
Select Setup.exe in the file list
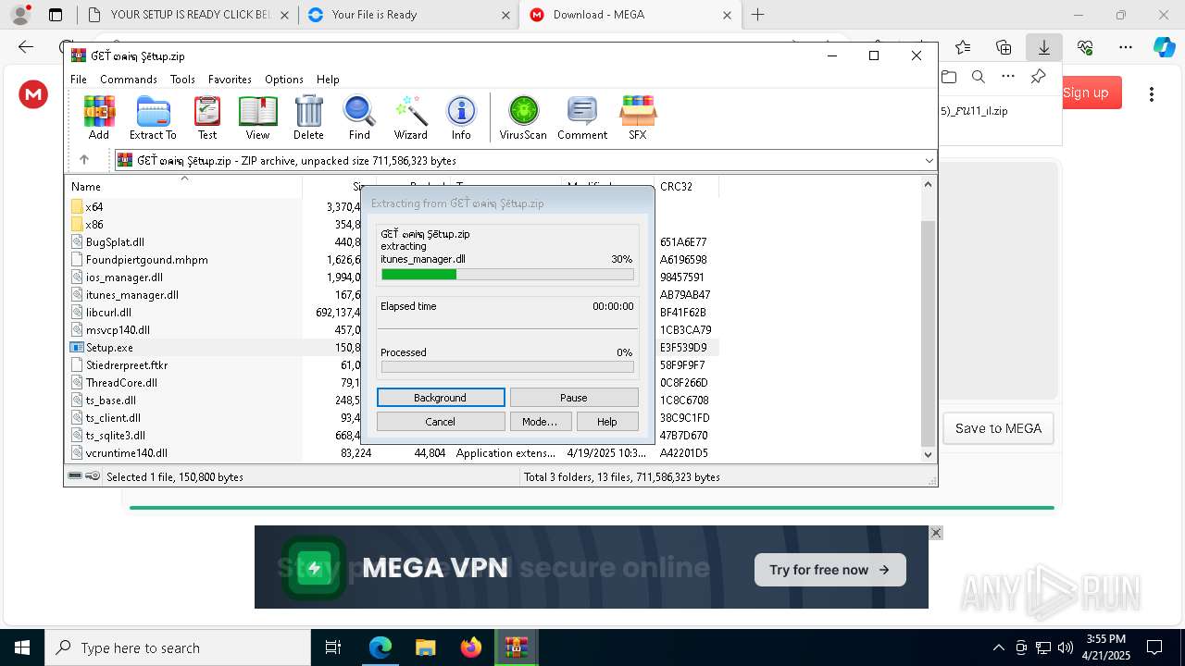click(109, 348)
